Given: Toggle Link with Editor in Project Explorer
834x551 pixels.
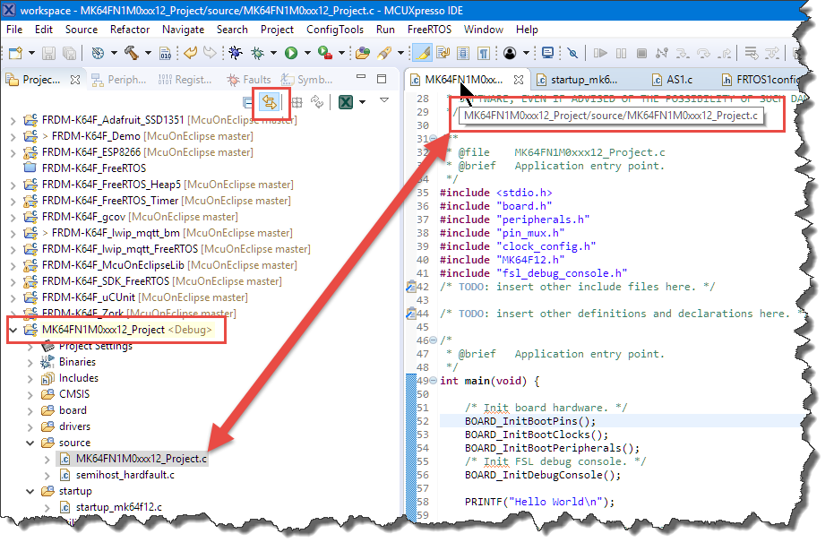Looking at the screenshot, I should point(268,102).
